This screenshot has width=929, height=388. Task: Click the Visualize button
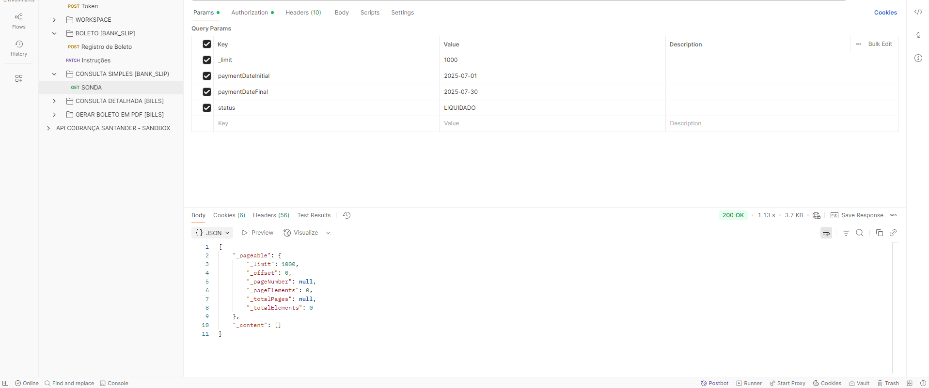point(301,233)
